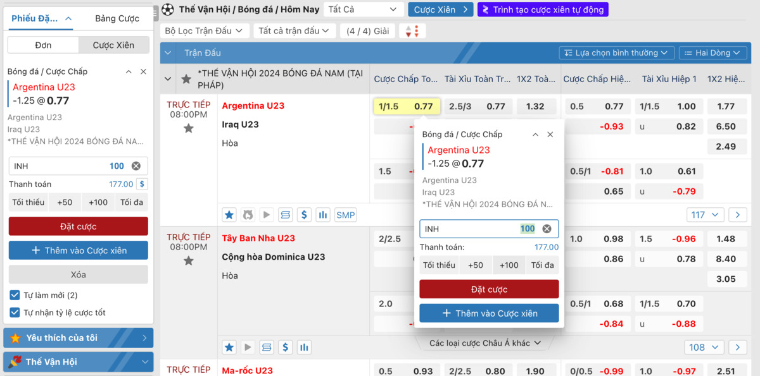The image size is (760, 376).
Task: Open Yêu thích của tôi menu
Action: [79, 338]
